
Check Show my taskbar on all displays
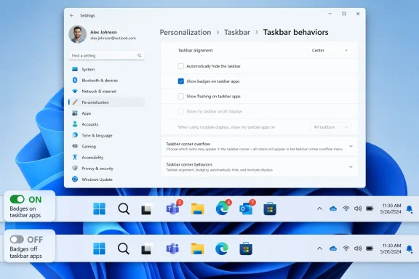[x=181, y=111]
